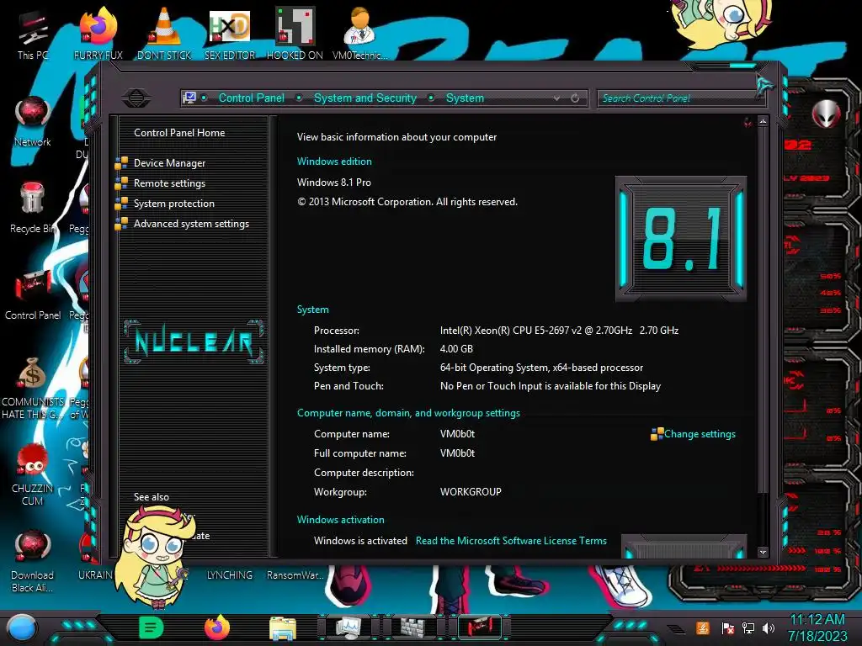The image size is (862, 646).
Task: Open the VLC cone desktop shortcut
Action: [x=164, y=34]
